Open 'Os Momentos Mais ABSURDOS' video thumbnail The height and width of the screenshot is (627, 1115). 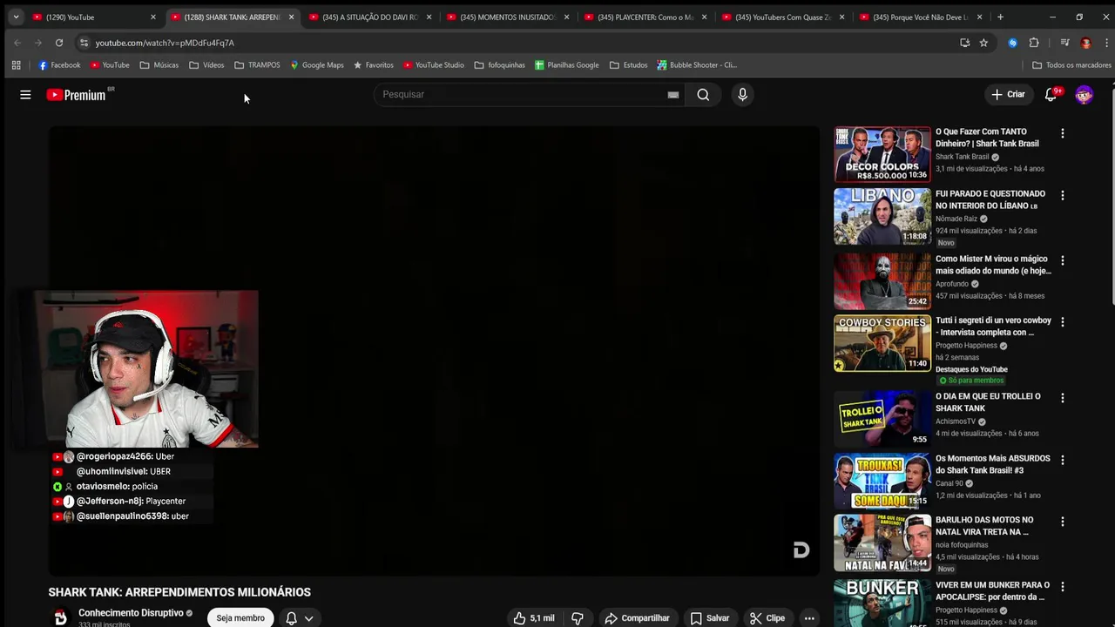[882, 481]
